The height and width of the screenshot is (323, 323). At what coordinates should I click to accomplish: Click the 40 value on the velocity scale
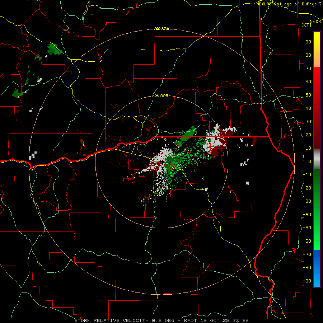tap(308, 108)
